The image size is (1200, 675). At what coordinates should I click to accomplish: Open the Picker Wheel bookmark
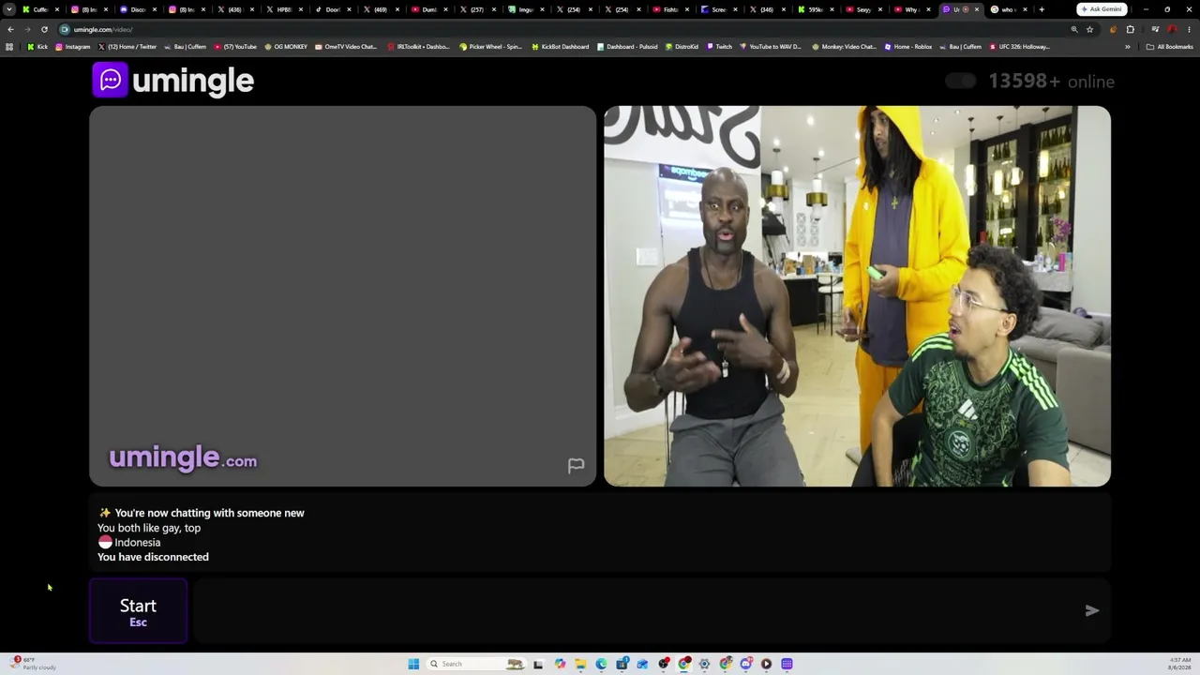tap(490, 46)
